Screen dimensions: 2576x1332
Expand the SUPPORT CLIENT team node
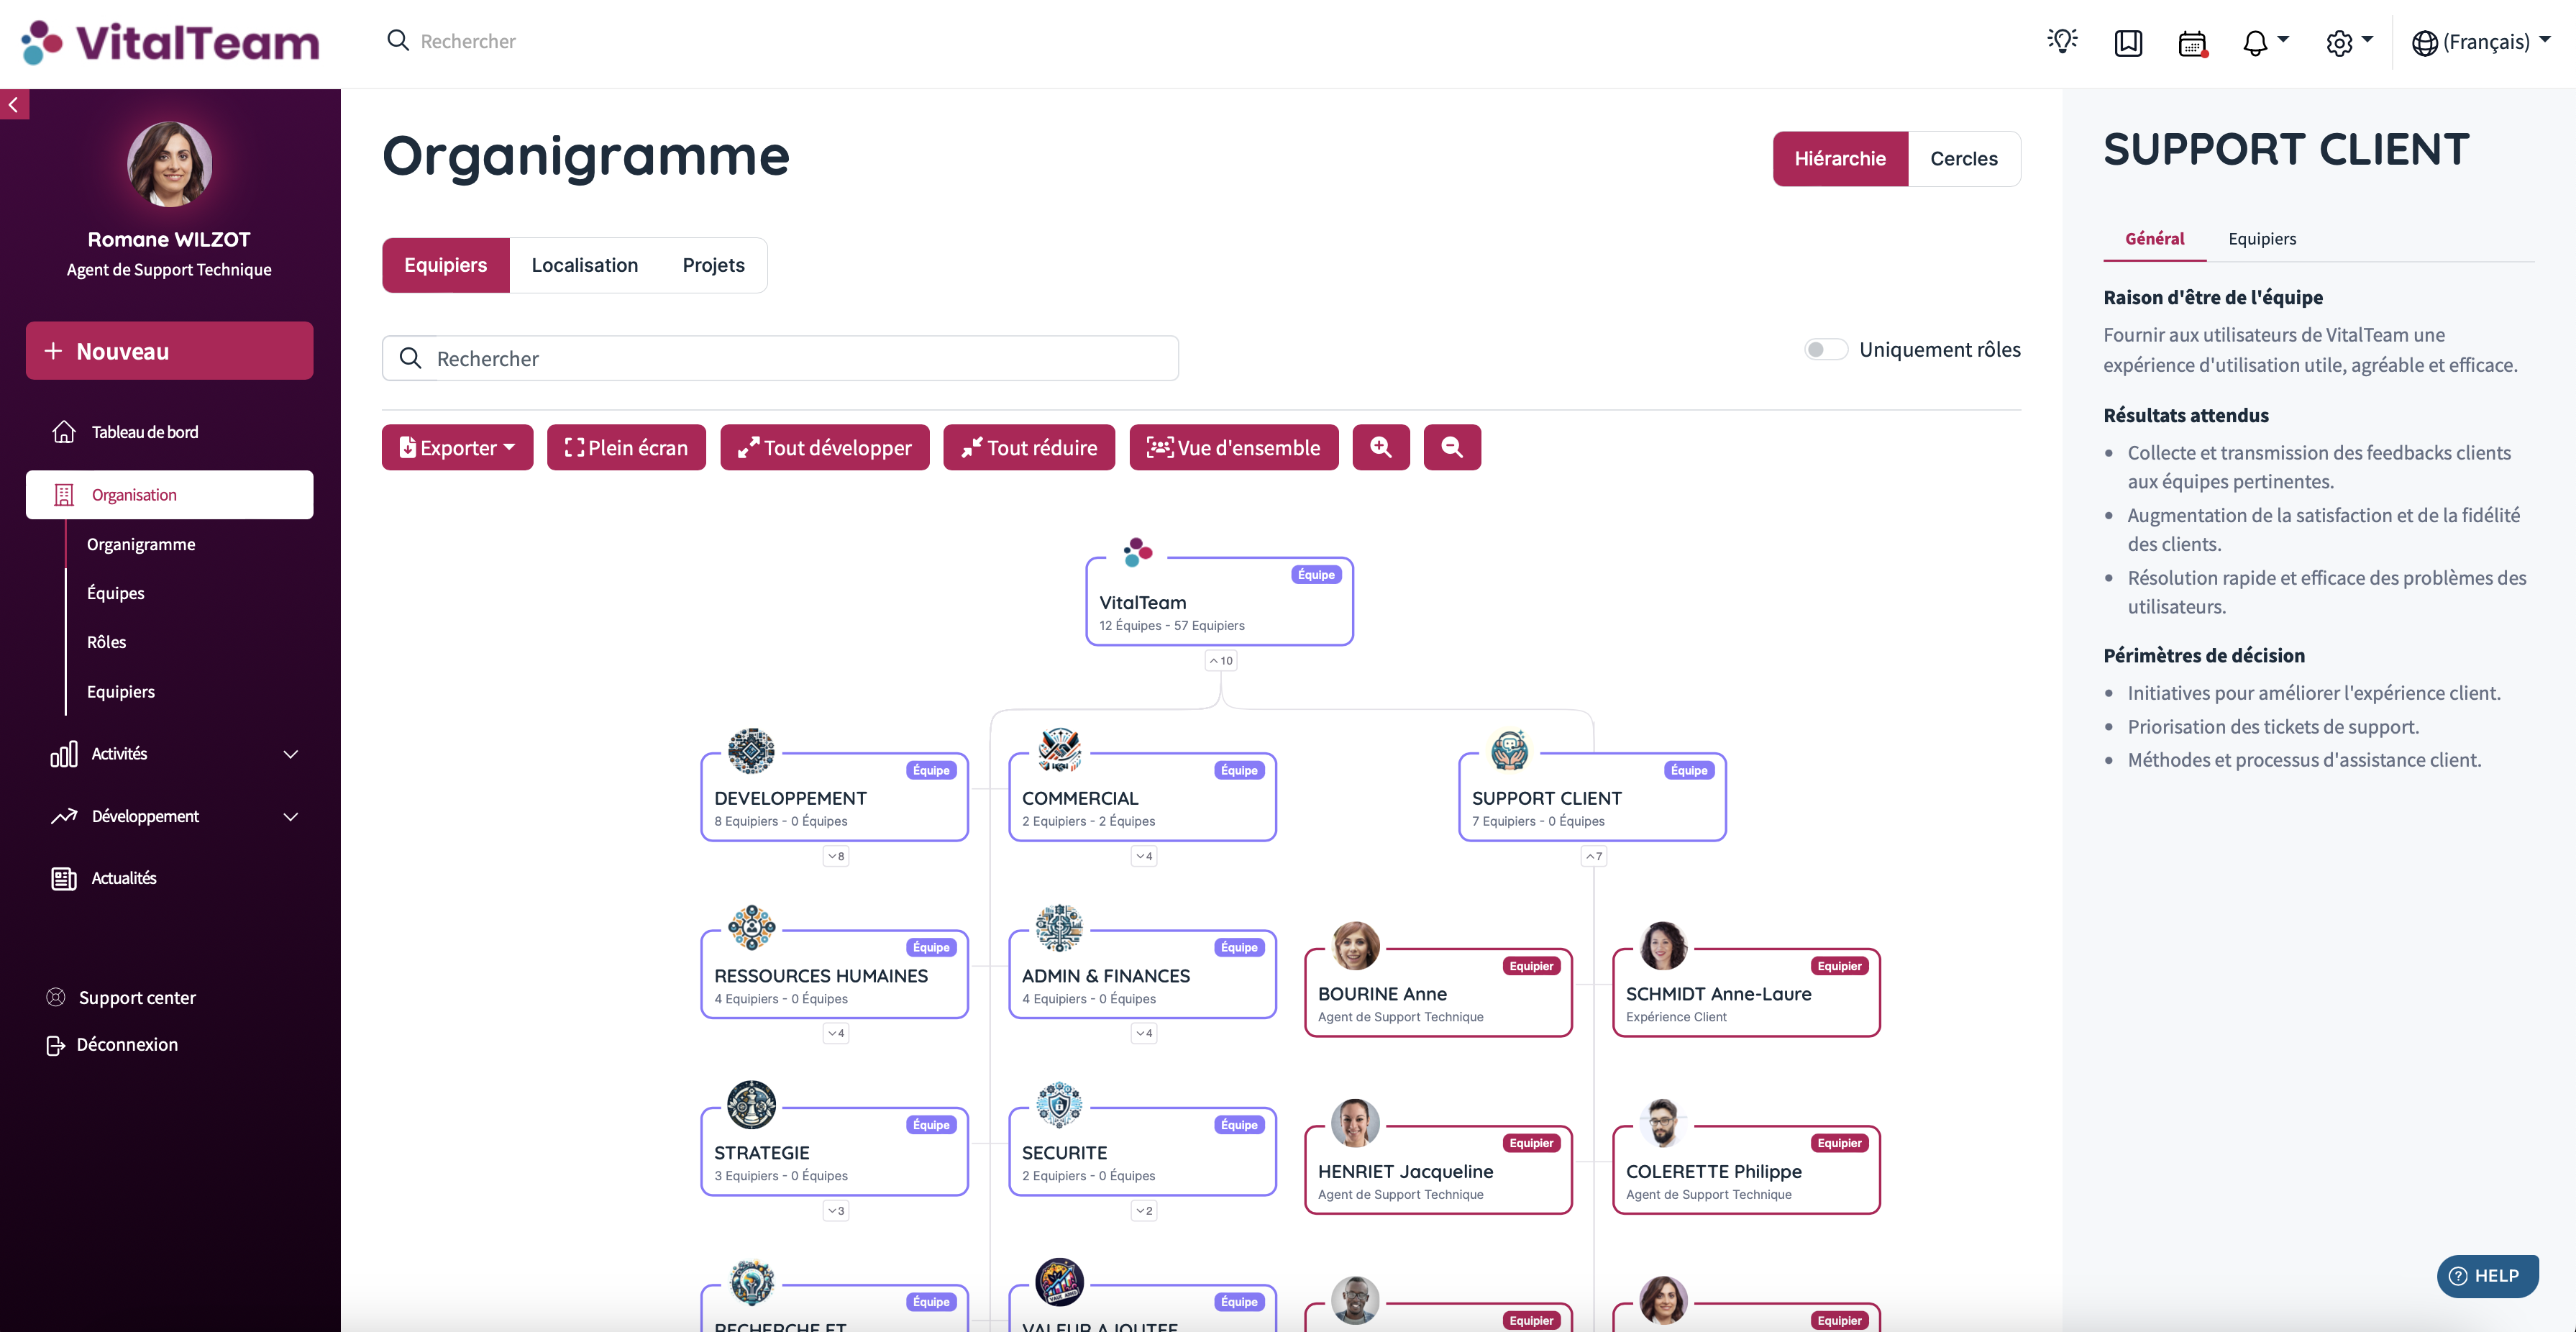click(x=1594, y=856)
